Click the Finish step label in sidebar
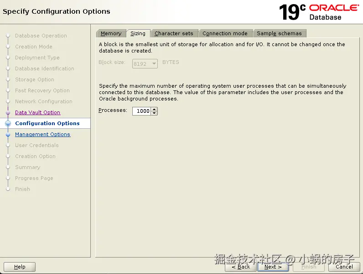 coord(22,189)
